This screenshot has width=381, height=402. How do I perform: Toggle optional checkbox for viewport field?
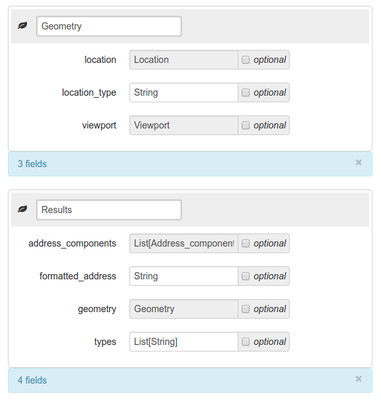246,125
